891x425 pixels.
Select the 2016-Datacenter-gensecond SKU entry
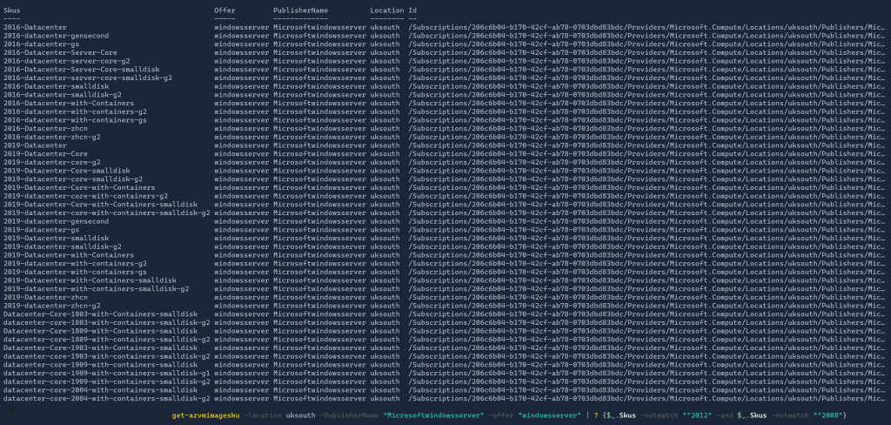[44, 36]
